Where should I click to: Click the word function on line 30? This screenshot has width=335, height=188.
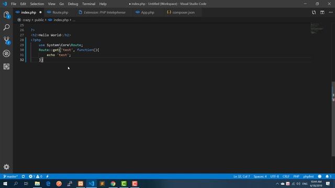click(85, 50)
